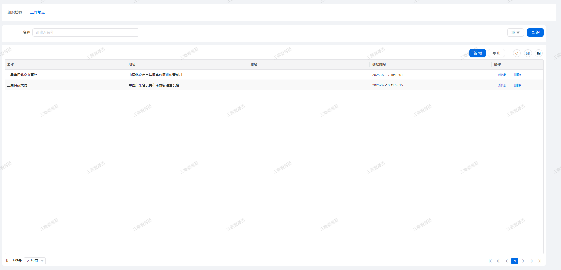Screen dimensions: 561x270
Task: Open the 20条/页 page size dropdown
Action: tap(35, 261)
